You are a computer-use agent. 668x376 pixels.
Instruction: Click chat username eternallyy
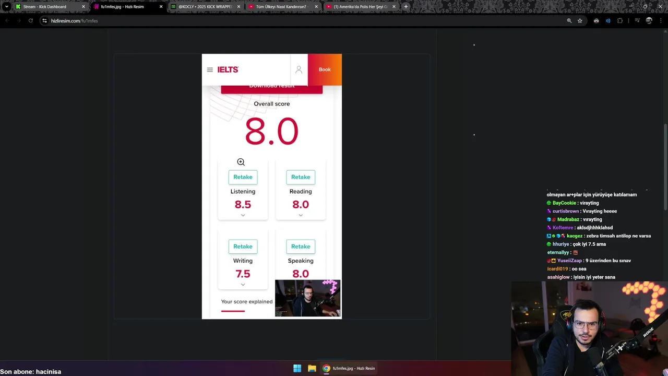[x=558, y=253]
